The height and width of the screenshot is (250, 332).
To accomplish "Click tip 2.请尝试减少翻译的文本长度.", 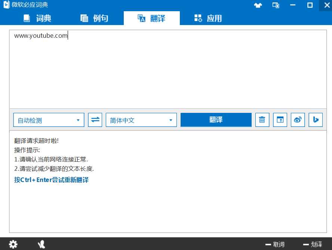I will [x=54, y=169].
